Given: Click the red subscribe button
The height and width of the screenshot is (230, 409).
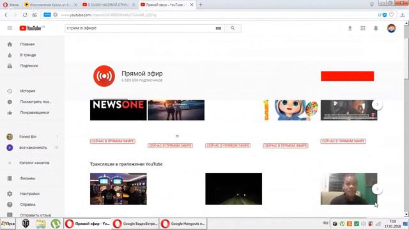Looking at the screenshot, I should 347,76.
